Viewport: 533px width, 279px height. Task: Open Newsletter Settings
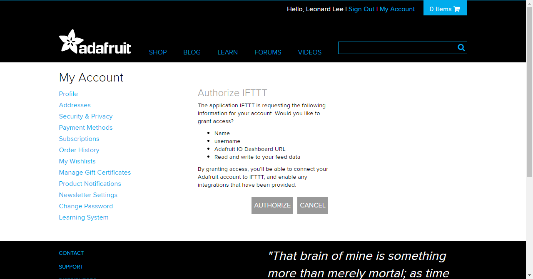88,195
